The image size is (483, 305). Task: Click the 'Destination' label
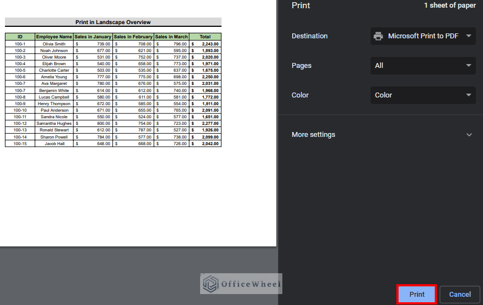pyautogui.click(x=310, y=36)
